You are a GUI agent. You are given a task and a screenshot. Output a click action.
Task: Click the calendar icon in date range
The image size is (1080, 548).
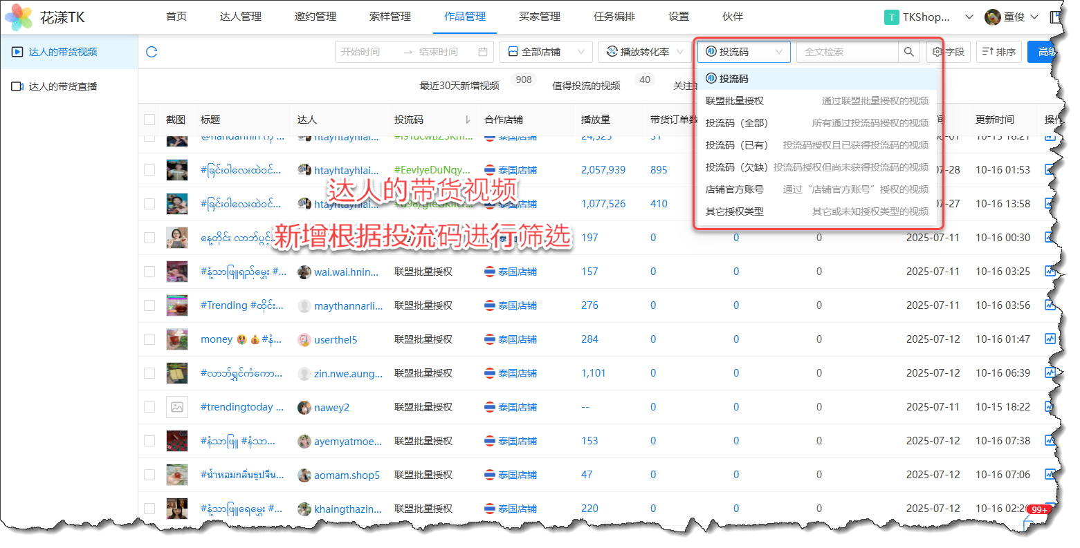[483, 52]
